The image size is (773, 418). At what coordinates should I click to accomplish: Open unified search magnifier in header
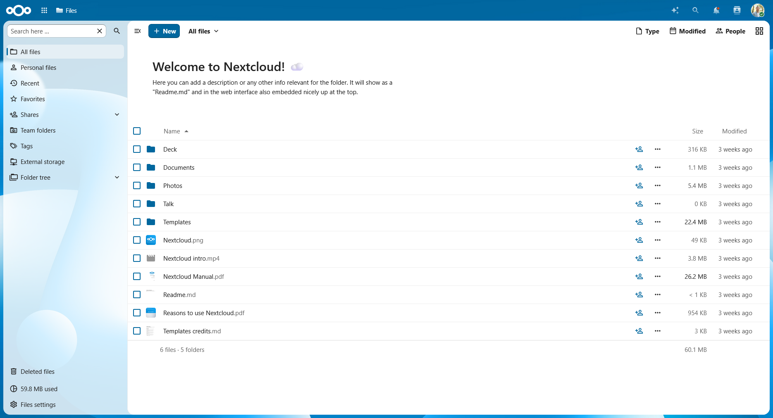point(695,10)
